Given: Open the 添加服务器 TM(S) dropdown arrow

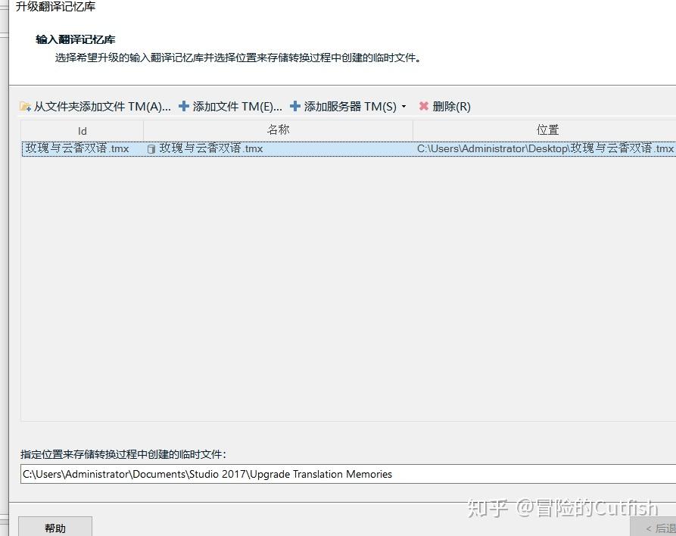Looking at the screenshot, I should [x=405, y=107].
